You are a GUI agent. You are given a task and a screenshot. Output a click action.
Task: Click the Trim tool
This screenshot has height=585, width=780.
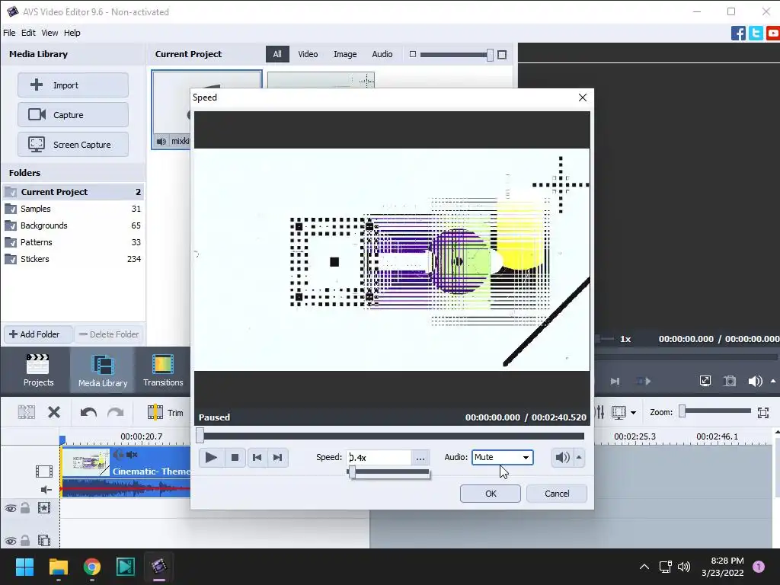(165, 412)
